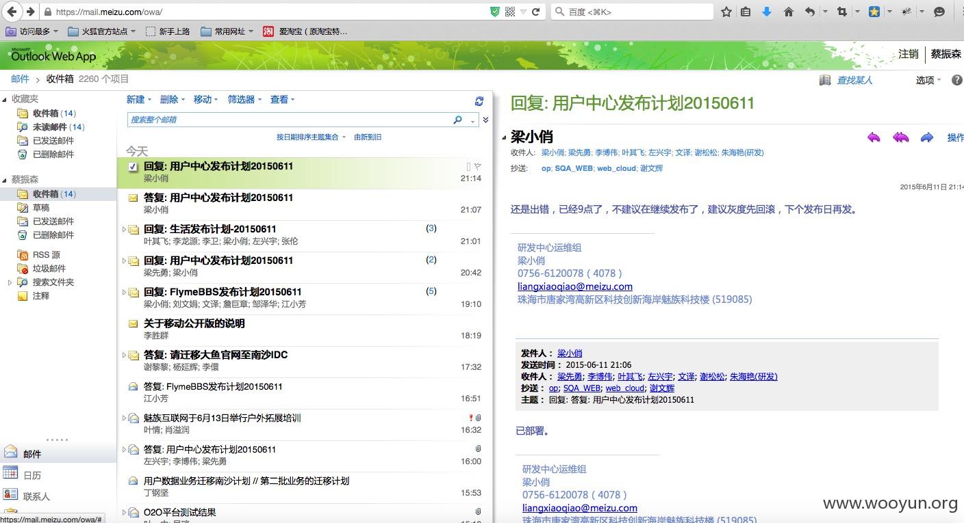964x523 pixels.
Task: Open the Calendar (日历) module
Action: [x=58, y=474]
